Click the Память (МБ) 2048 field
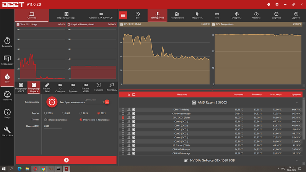The height and width of the screenshot is (172, 306). tap(52, 126)
